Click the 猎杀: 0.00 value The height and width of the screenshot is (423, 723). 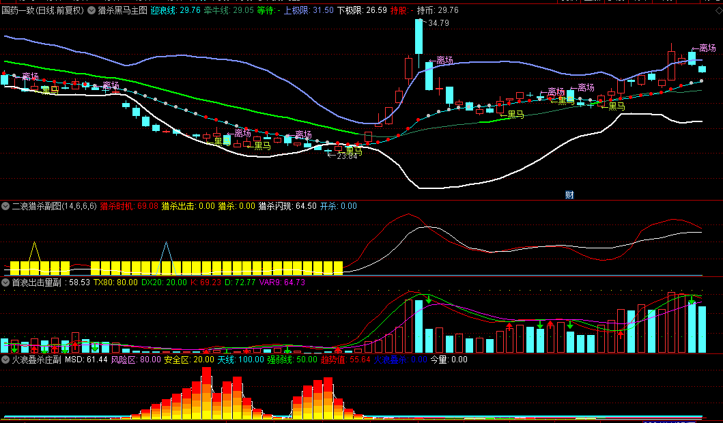coord(236,206)
